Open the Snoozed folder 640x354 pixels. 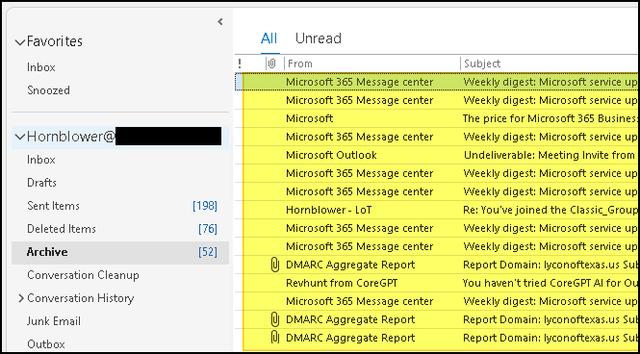click(48, 90)
